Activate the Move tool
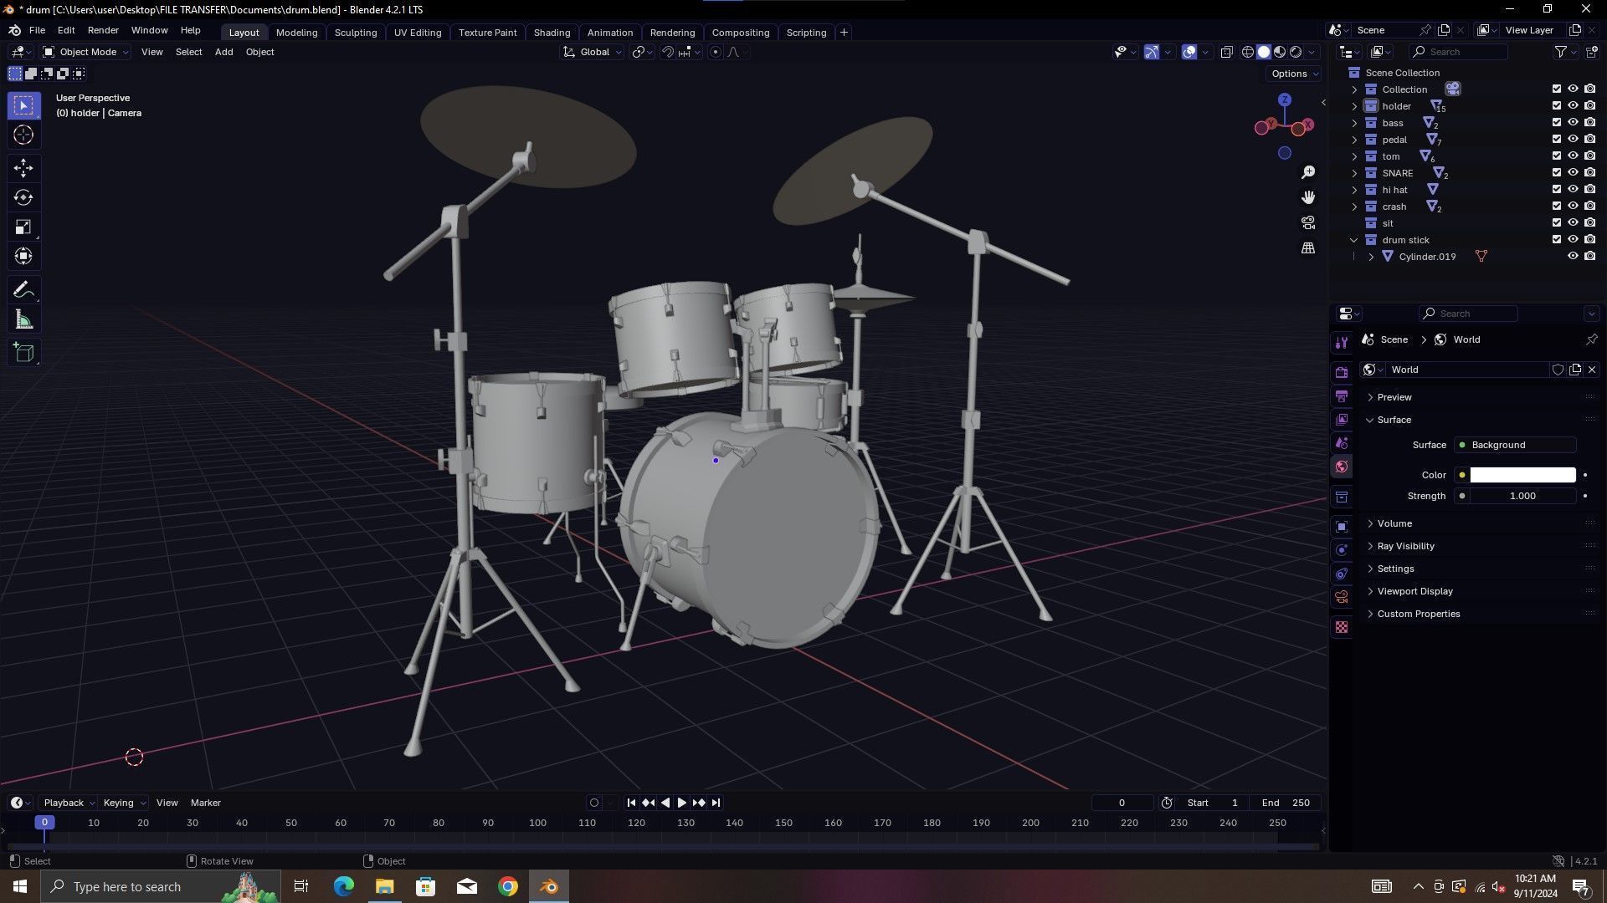 point(23,168)
